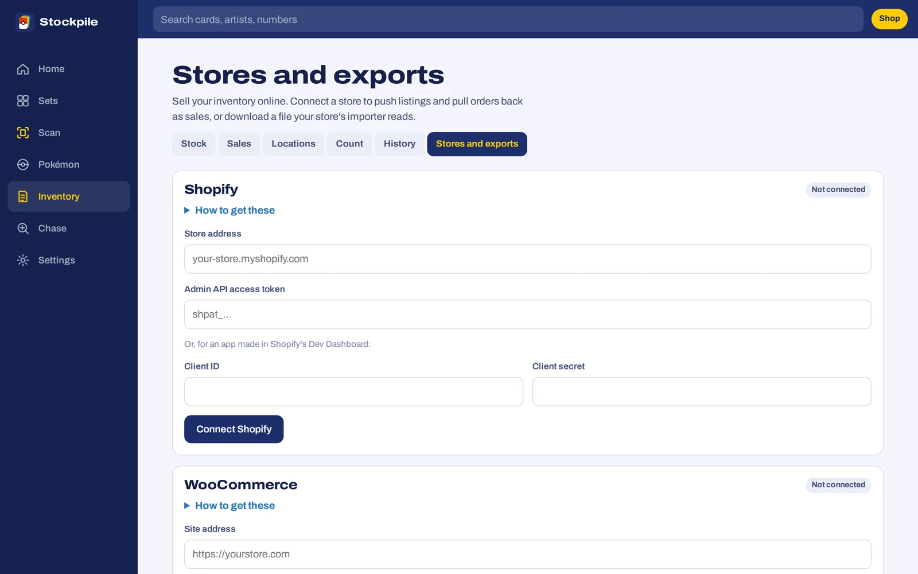Open Settings via its gear icon

tap(23, 260)
